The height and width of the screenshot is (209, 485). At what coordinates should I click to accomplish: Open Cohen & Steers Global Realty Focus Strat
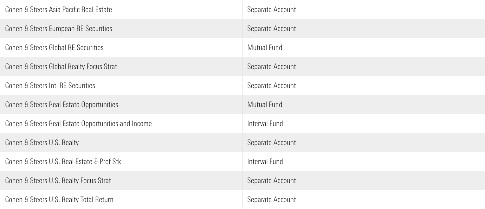61,66
